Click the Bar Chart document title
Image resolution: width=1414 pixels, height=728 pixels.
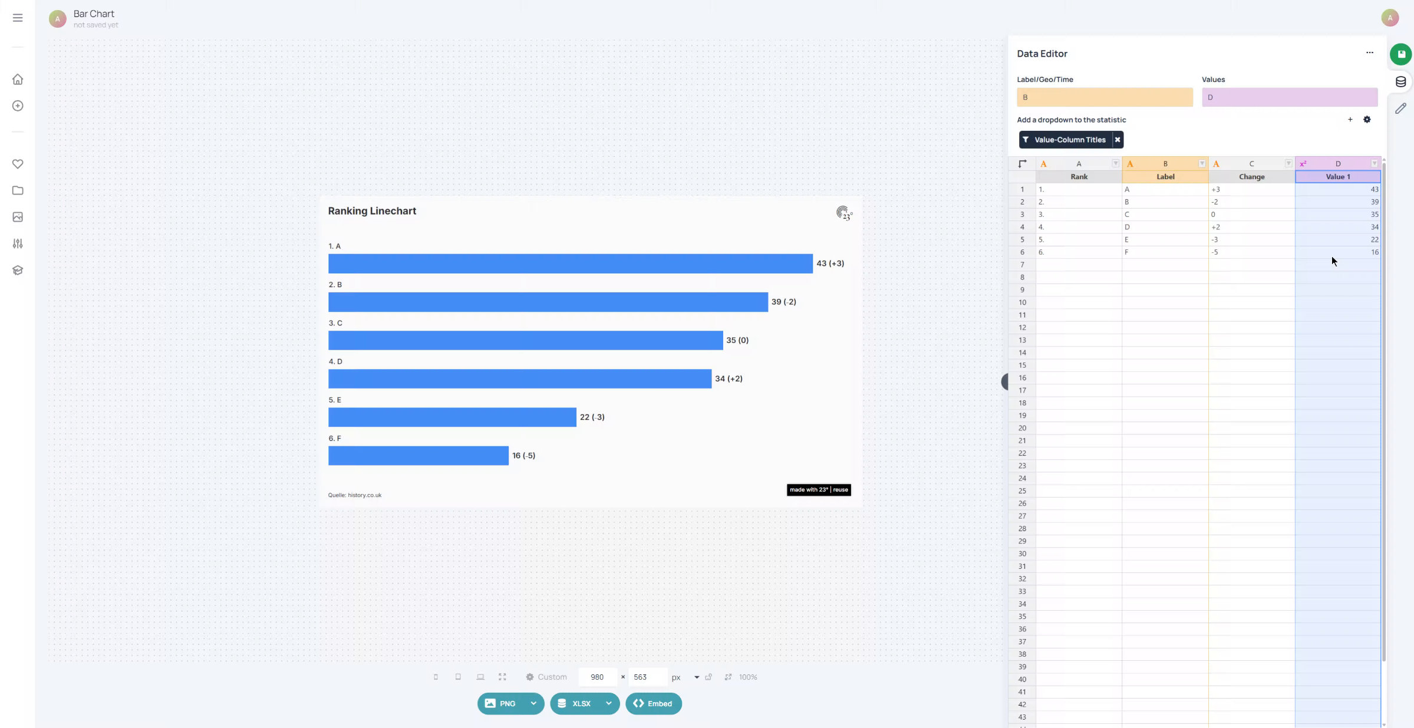[94, 14]
